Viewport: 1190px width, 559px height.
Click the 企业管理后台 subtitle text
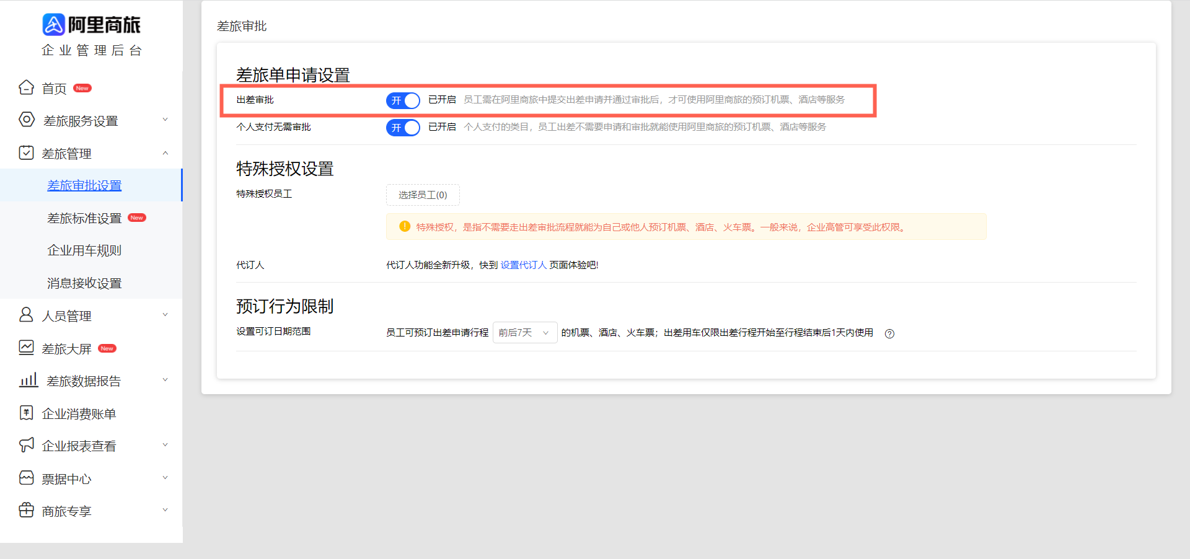coord(92,50)
